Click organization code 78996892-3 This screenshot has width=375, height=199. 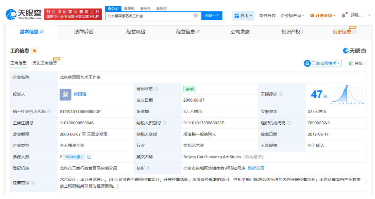tap(318, 123)
